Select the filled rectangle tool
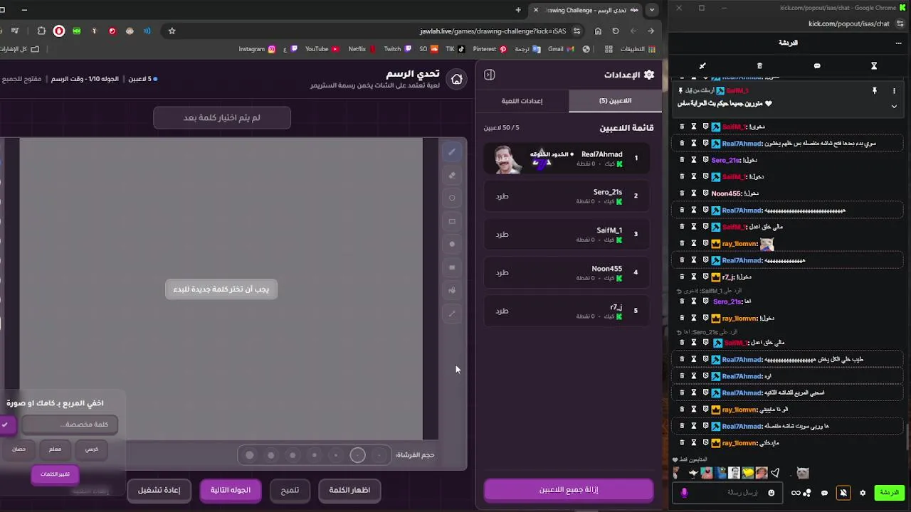Image resolution: width=911 pixels, height=512 pixels. click(451, 267)
